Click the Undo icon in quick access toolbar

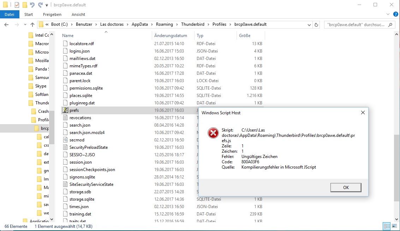[32, 5]
